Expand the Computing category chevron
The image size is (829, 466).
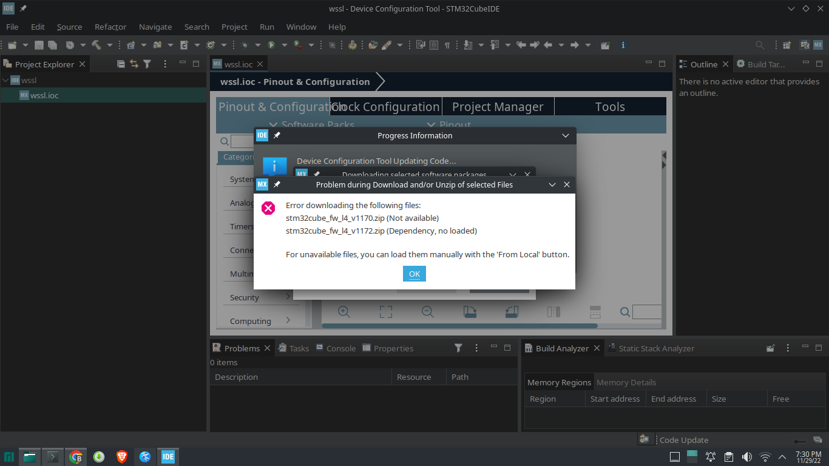[288, 320]
